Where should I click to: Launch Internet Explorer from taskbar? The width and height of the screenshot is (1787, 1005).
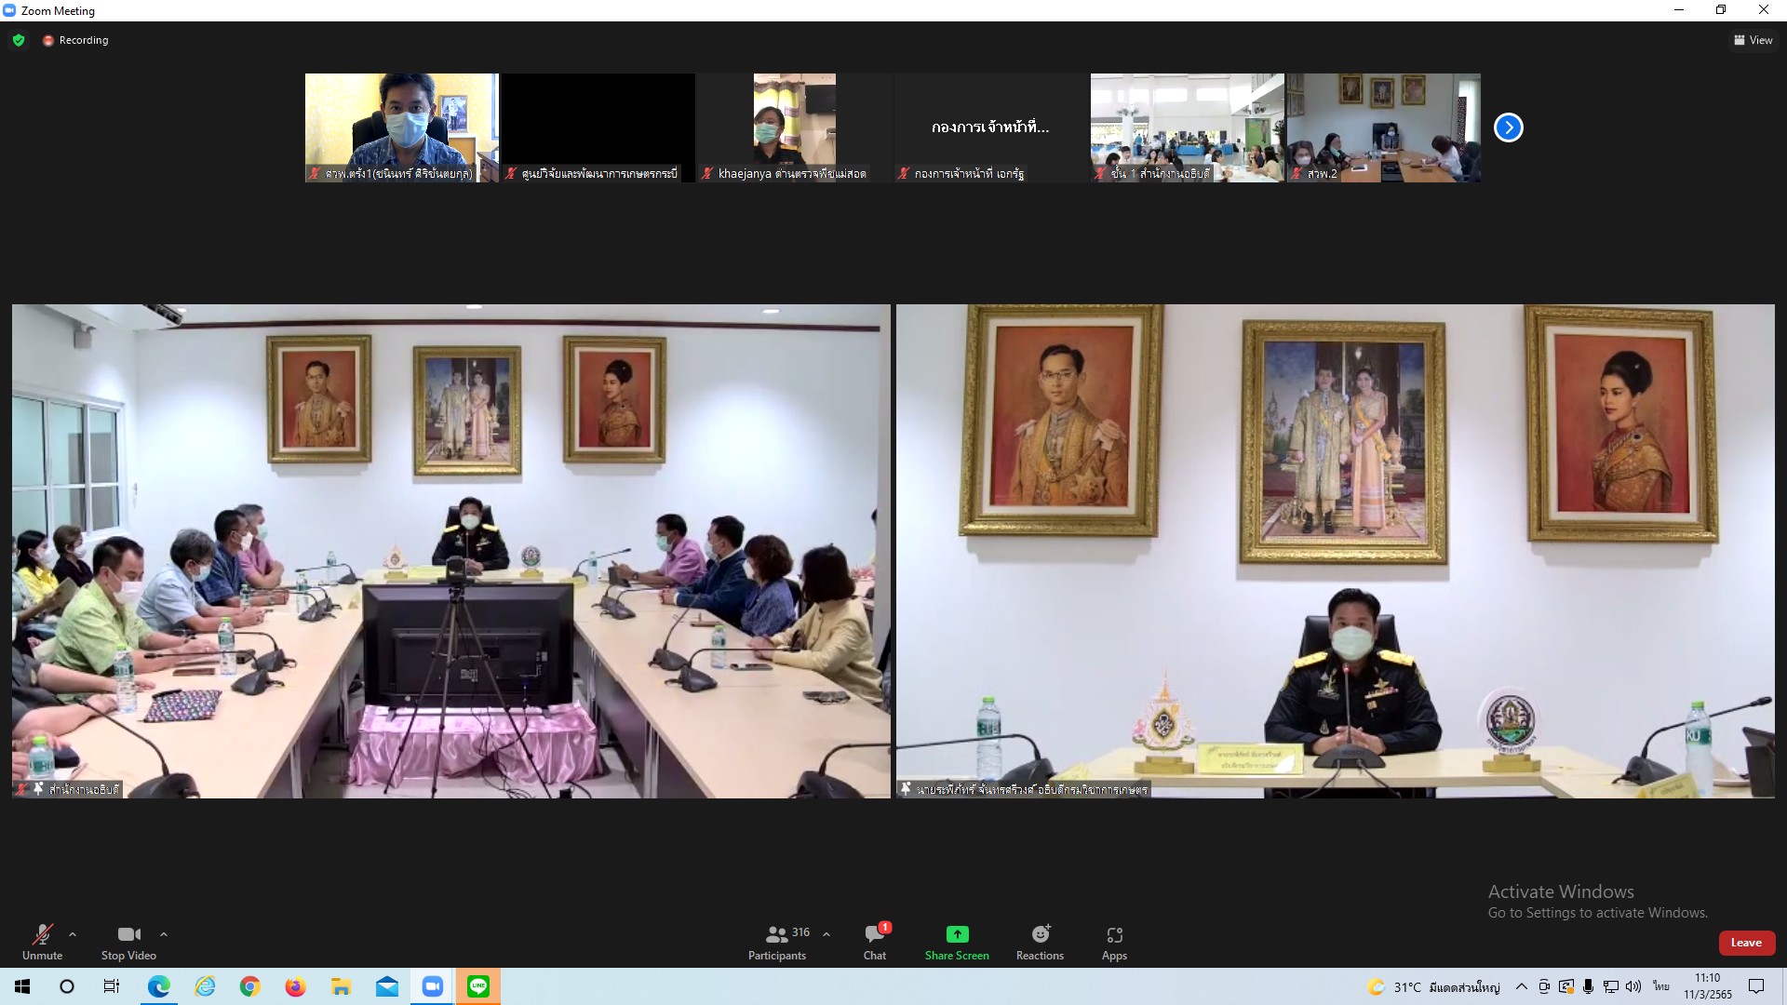[205, 986]
